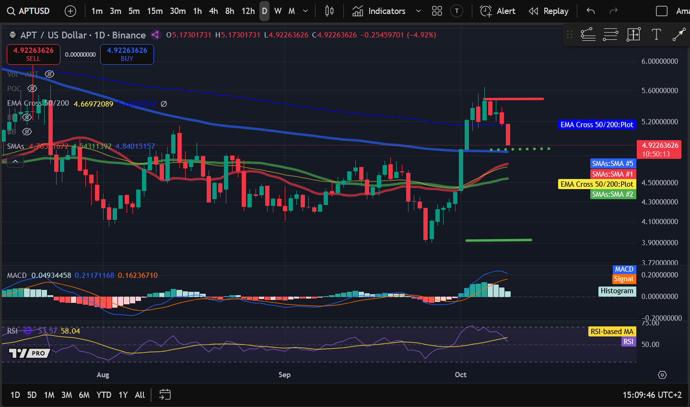Click the BUY price button
Screen dimensions: 690x407
click(127, 54)
